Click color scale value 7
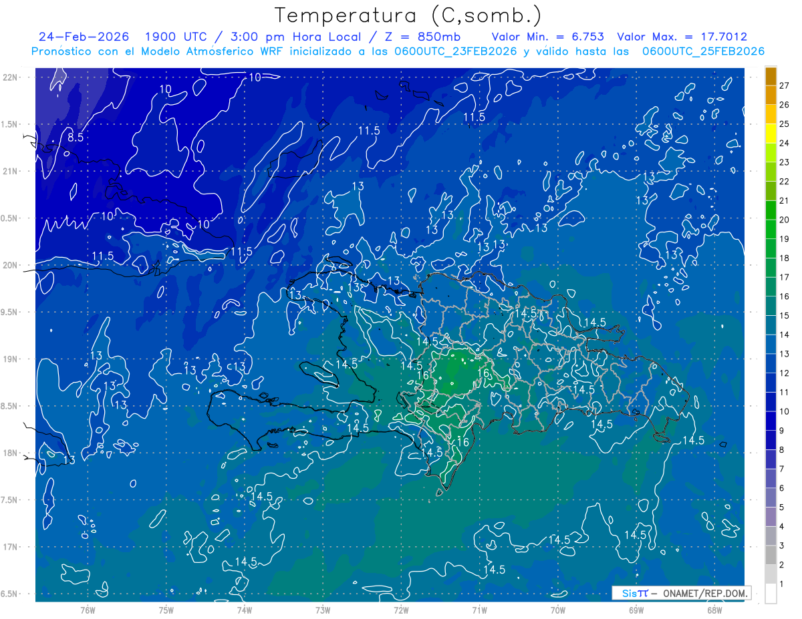Viewport: 802px width, 619px height. tap(783, 469)
